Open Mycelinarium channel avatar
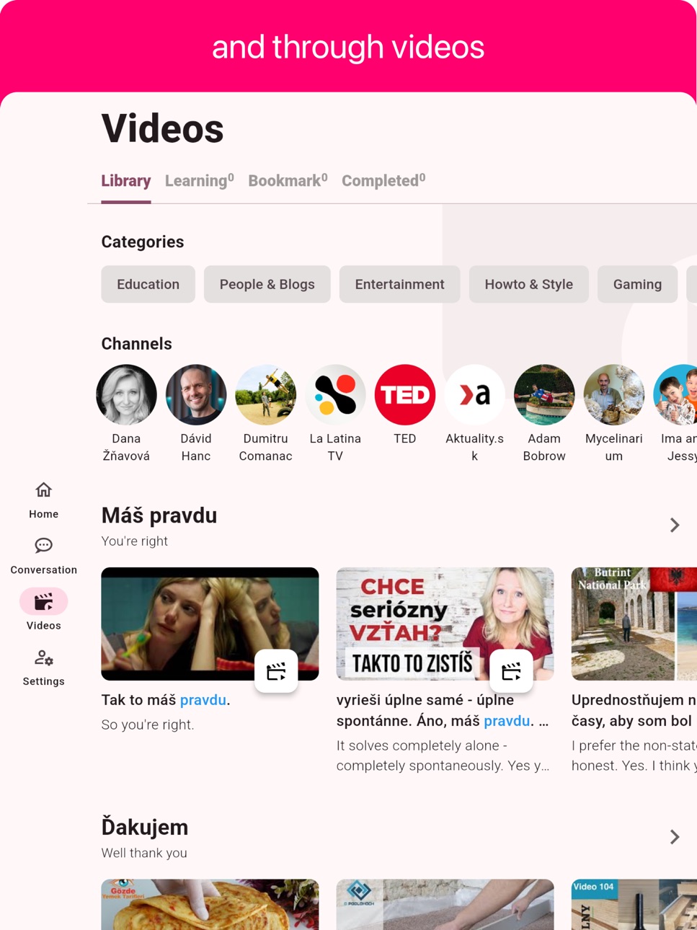Viewport: 697px width, 930px height. point(614,394)
